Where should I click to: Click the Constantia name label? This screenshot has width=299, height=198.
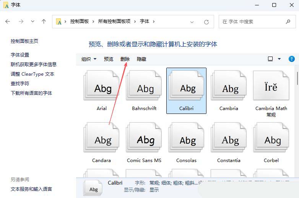click(x=229, y=161)
